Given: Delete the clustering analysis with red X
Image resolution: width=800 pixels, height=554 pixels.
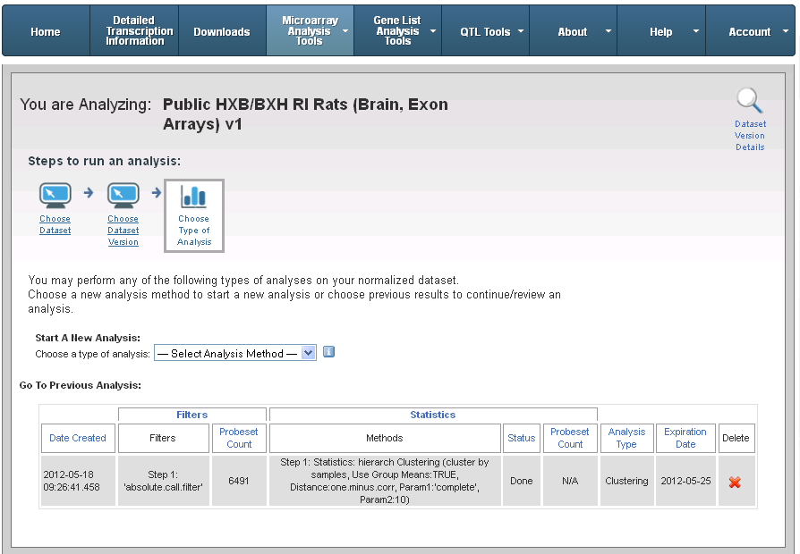Looking at the screenshot, I should click(x=736, y=482).
